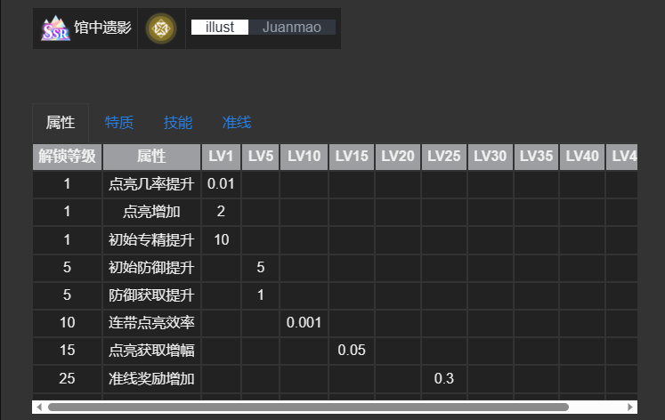Viewport: 665px width, 420px height.
Task: Click the 0.3 value for 准线奖励增加
Action: click(444, 378)
